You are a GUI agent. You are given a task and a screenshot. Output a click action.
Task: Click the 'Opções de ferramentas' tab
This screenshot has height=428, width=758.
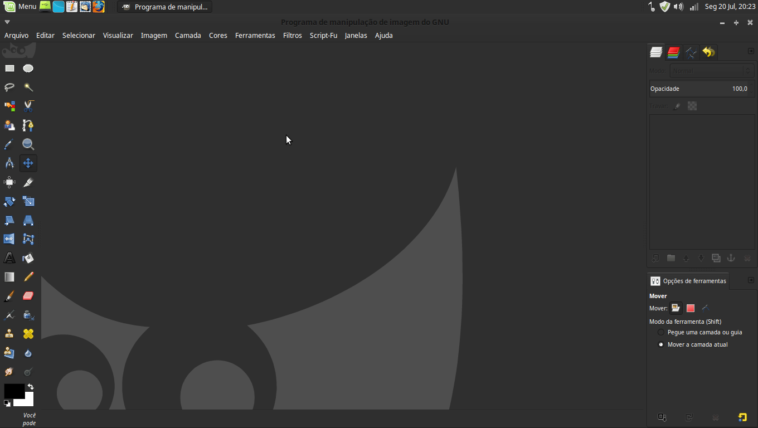(688, 281)
